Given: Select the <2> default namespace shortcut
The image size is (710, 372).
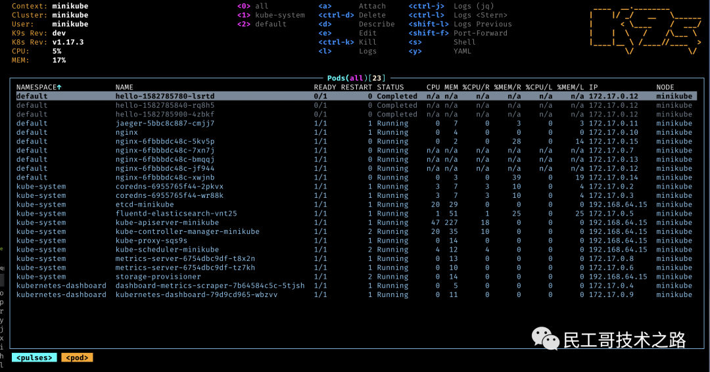Looking at the screenshot, I should (x=262, y=24).
